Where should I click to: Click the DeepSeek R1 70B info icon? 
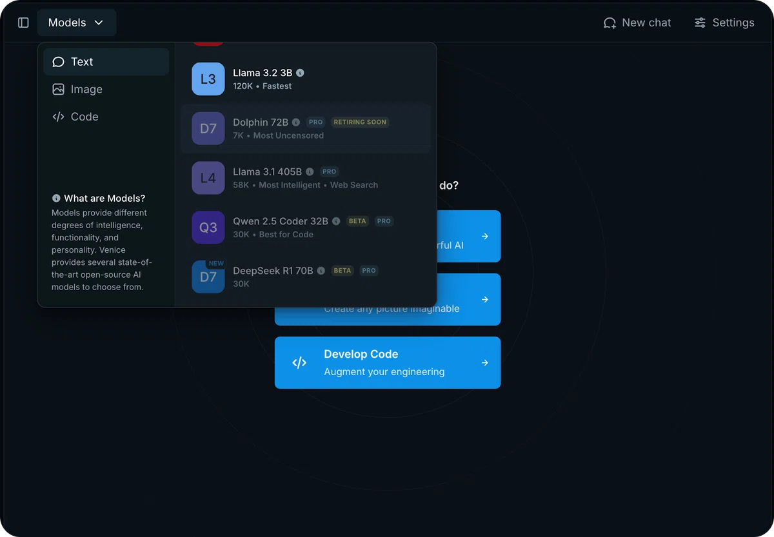coord(321,271)
